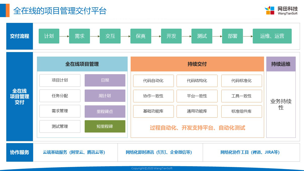This screenshot has height=171, width=304.
Task: Select the 全在线项目管理 header
Action: tap(82, 64)
